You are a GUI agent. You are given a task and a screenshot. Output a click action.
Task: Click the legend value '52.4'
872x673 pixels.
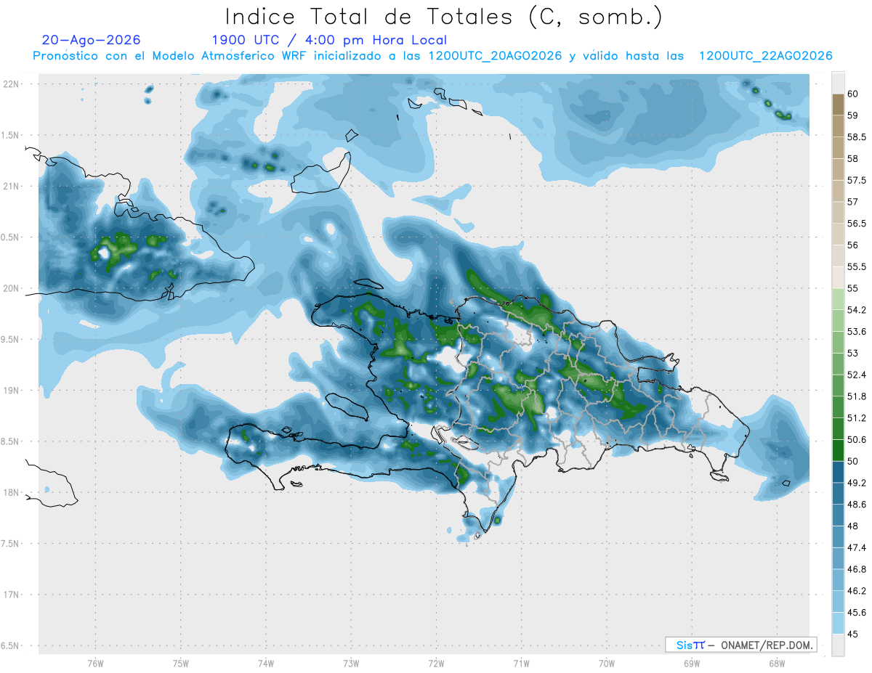pos(856,375)
